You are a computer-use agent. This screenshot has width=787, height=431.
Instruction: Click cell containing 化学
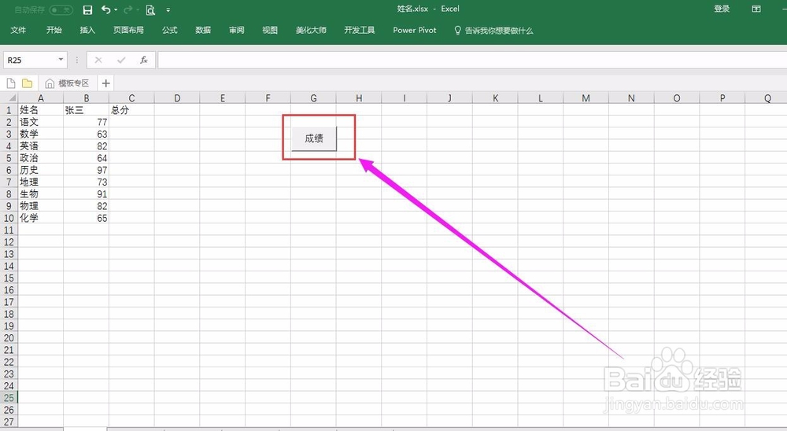tap(41, 219)
